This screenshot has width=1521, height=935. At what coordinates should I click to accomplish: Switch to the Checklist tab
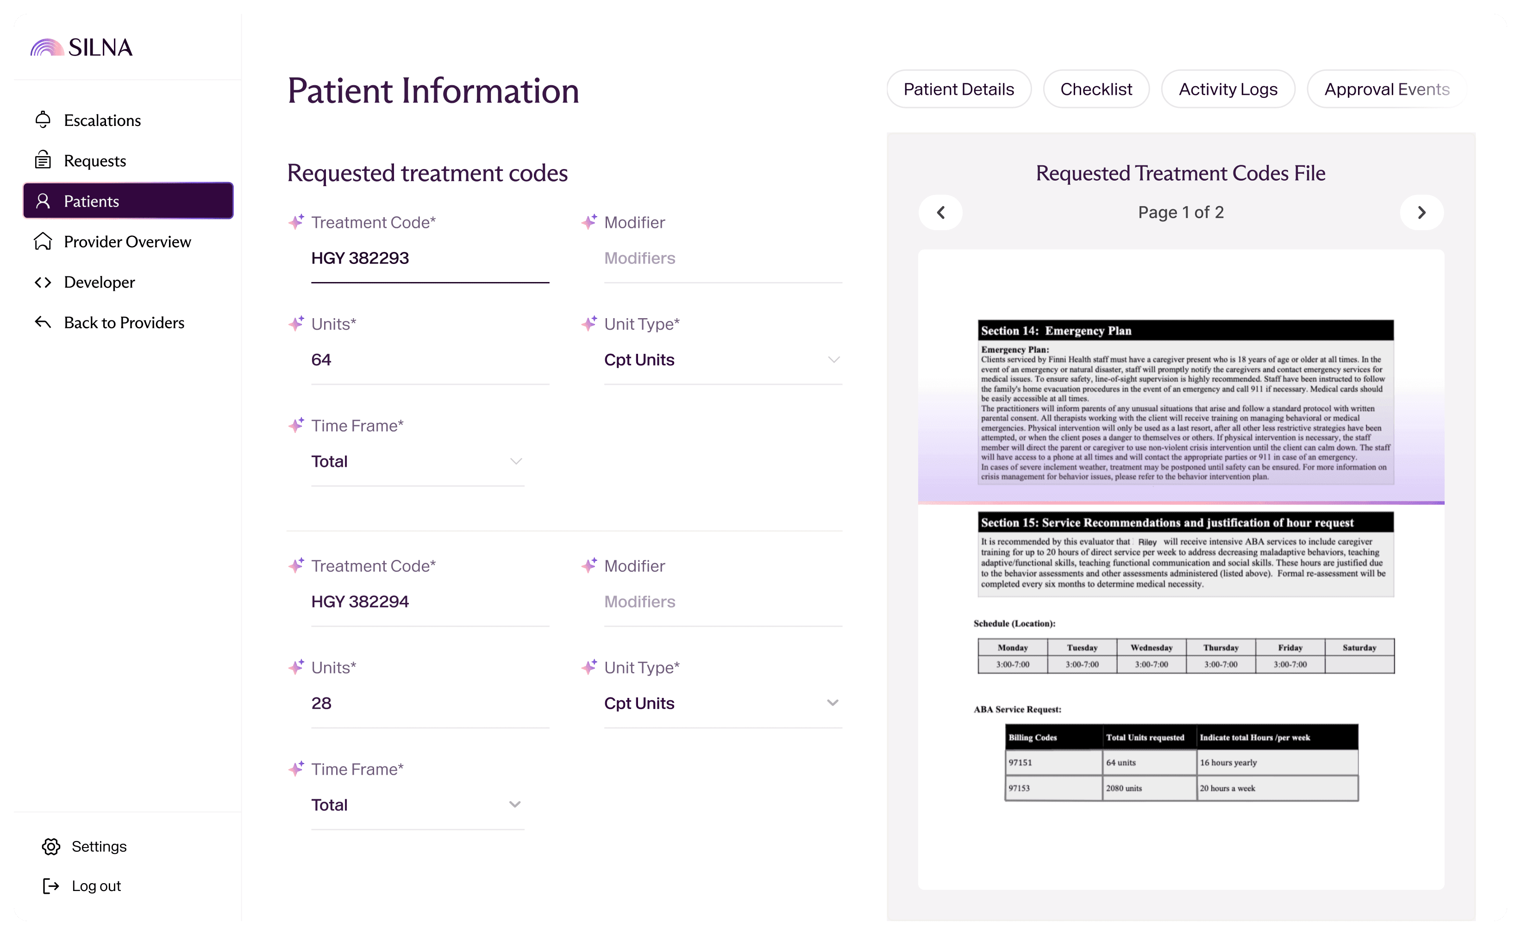click(1095, 89)
